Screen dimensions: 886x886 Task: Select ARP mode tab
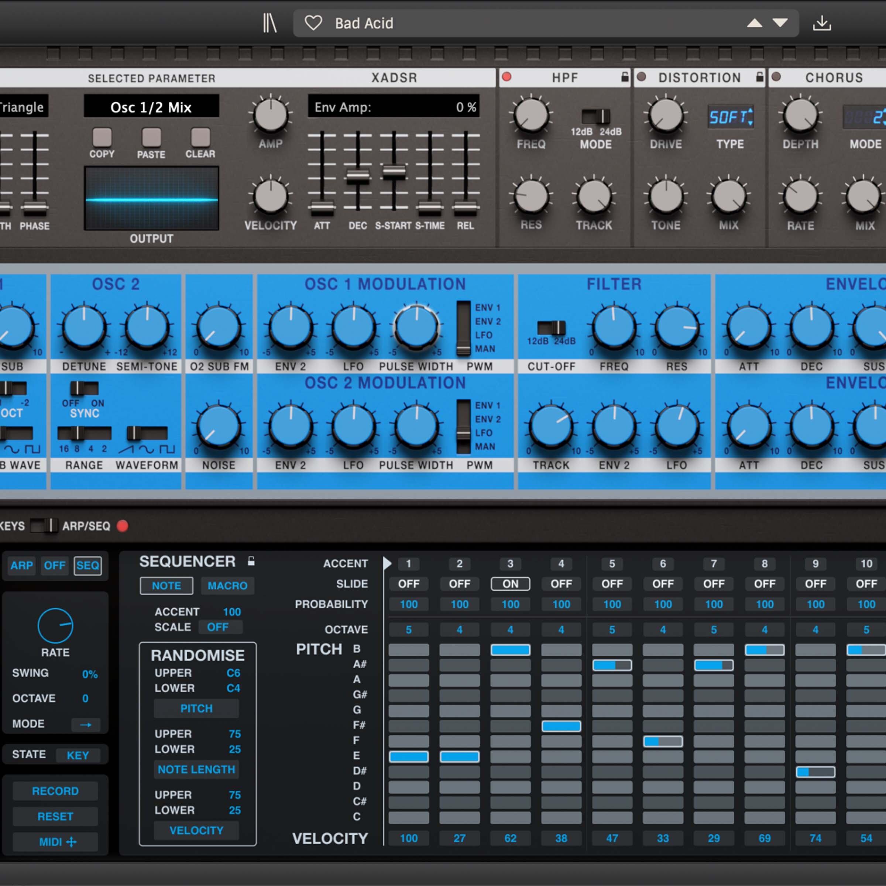[21, 566]
